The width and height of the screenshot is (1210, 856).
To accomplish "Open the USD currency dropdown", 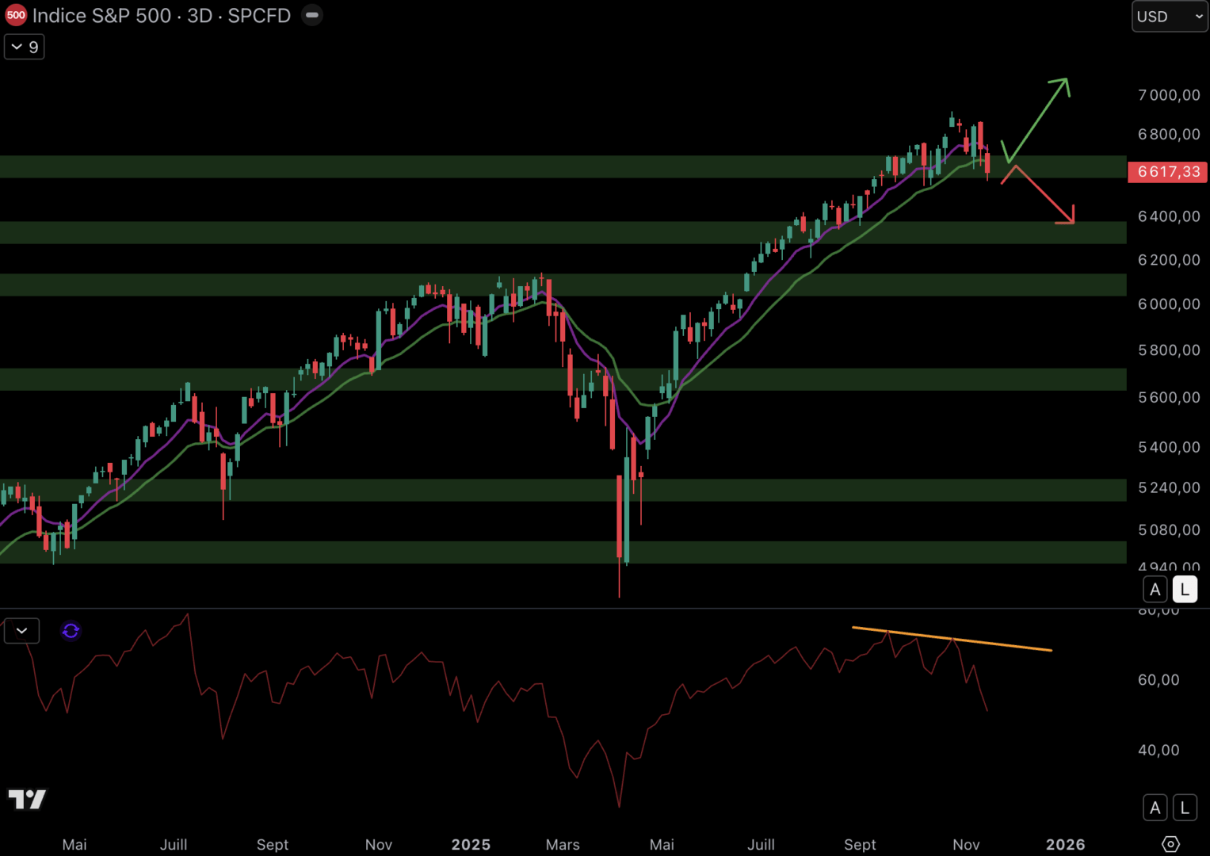I will tap(1169, 17).
